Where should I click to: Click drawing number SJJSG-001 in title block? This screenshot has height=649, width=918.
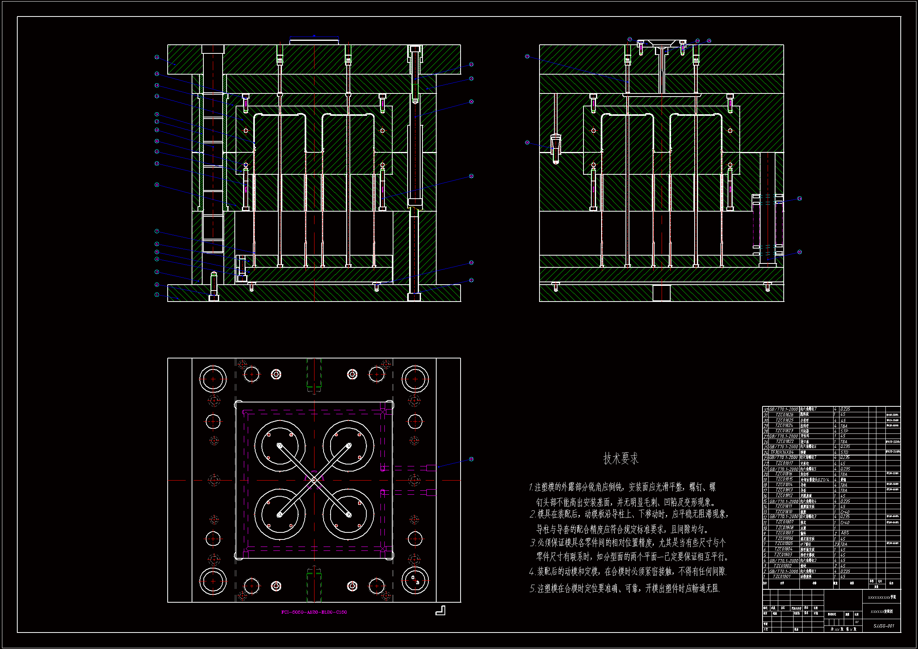pos(883,626)
